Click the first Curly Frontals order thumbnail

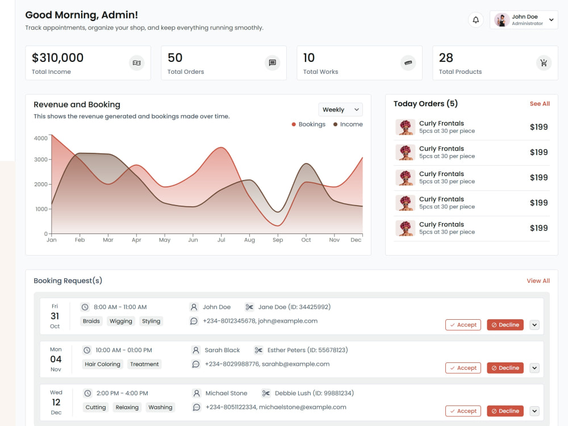tap(405, 127)
